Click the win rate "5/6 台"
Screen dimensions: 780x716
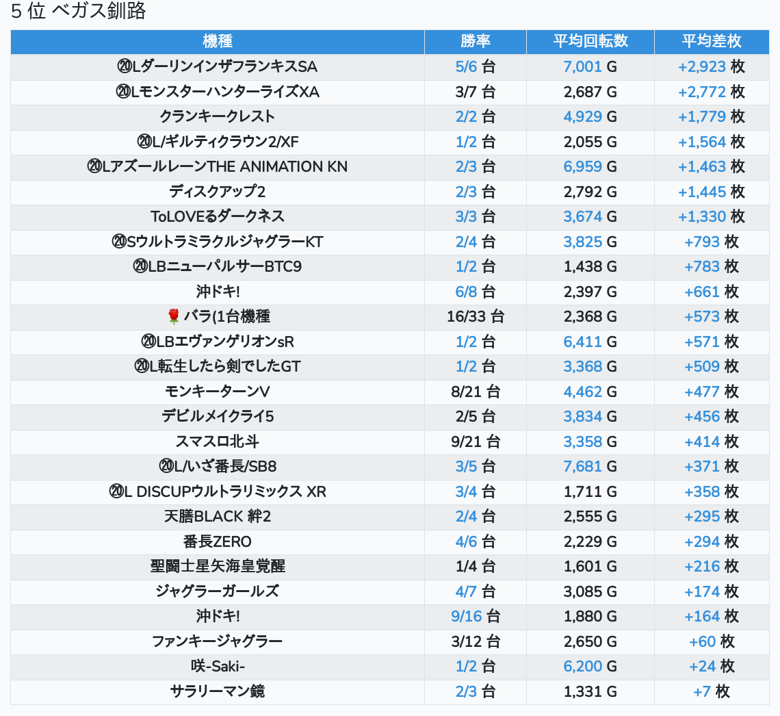[476, 66]
